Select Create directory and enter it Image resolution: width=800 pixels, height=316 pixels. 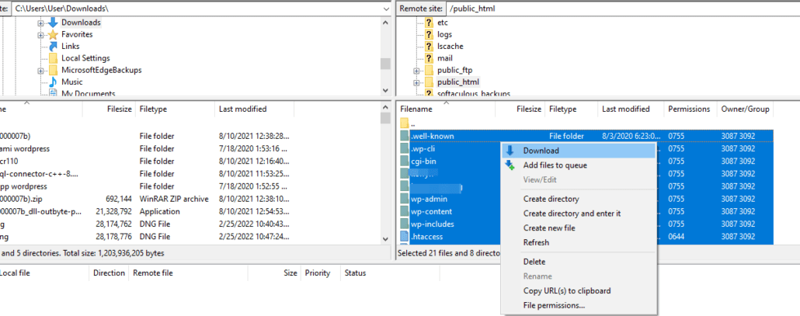[578, 214]
